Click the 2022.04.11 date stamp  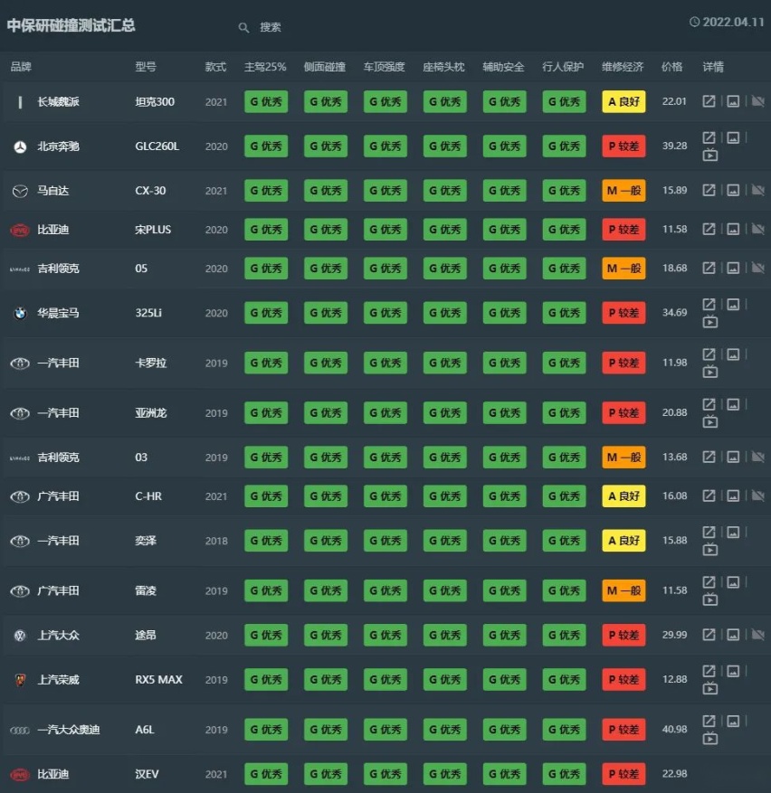click(727, 22)
